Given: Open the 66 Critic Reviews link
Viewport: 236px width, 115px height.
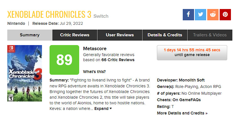Looking at the screenshot, I should tap(118, 60).
